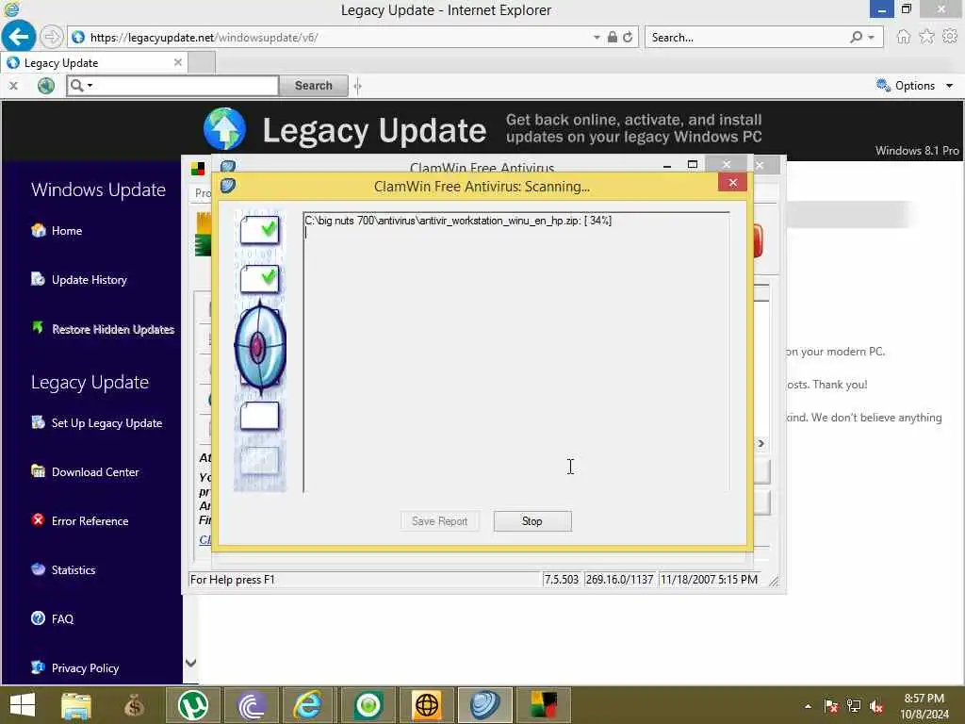965x724 pixels.
Task: Click the refresh icon in the address bar
Action: (x=627, y=37)
